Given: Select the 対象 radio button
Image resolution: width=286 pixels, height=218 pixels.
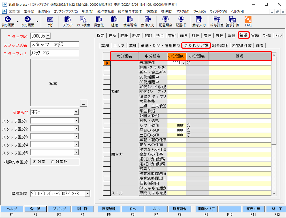Looking at the screenshot, I should tap(34, 162).
